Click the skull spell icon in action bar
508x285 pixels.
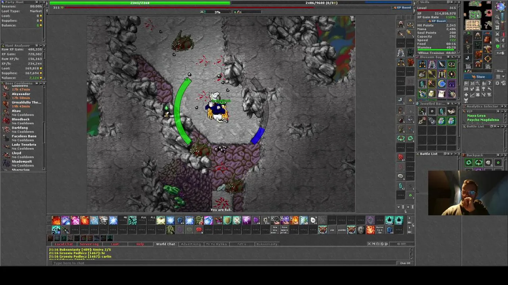pyautogui.click(x=104, y=220)
